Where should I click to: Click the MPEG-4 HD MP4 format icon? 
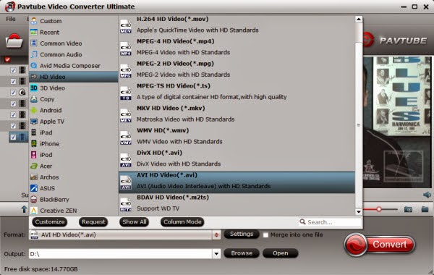click(126, 48)
